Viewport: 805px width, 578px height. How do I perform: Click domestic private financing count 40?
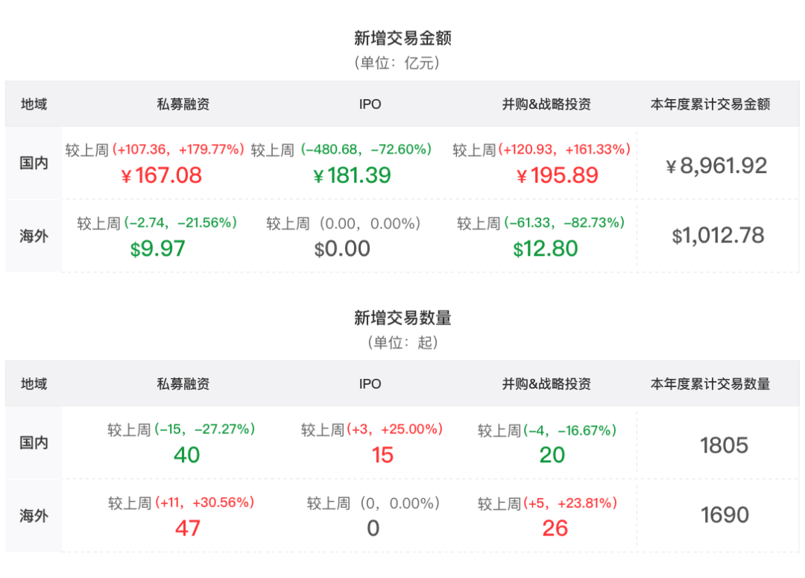pyautogui.click(x=186, y=455)
